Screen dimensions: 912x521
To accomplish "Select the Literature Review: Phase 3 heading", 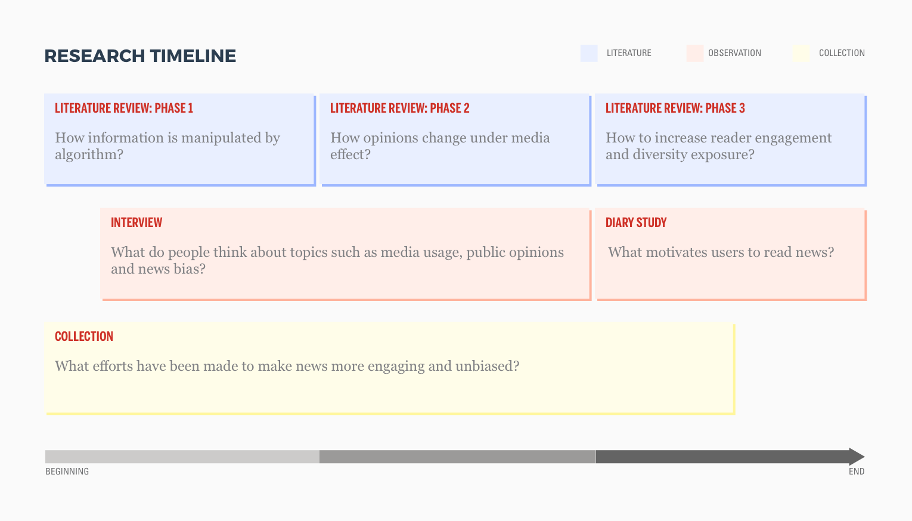I will tap(675, 108).
